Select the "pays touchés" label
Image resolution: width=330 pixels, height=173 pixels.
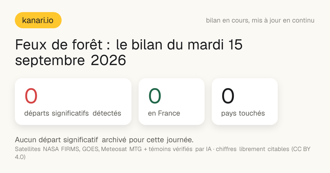(x=243, y=113)
